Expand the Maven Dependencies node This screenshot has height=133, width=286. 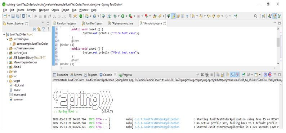click(x=8, y=62)
